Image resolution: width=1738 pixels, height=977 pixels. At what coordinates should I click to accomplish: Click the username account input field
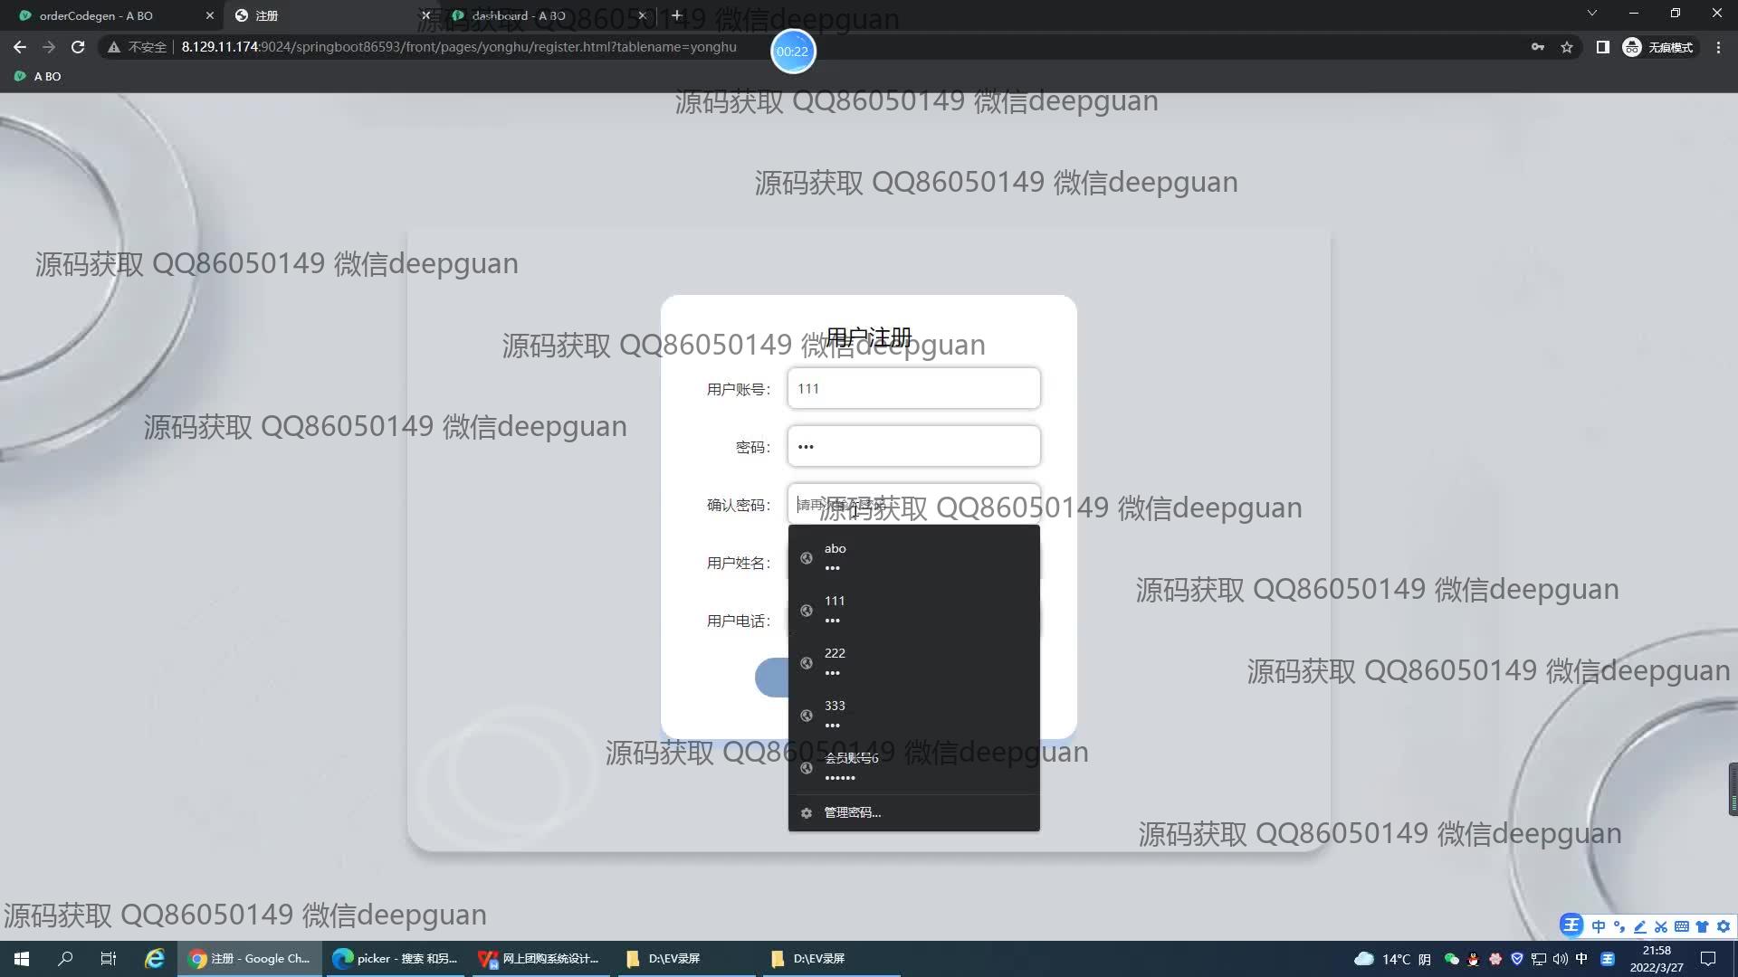pyautogui.click(x=912, y=389)
